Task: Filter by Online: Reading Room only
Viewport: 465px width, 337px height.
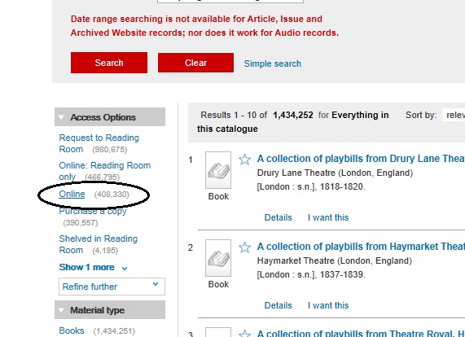Action: coord(105,171)
